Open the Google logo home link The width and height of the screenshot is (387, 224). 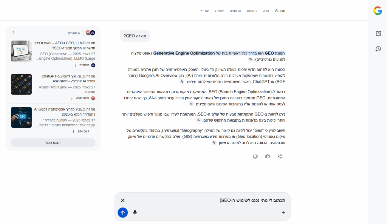coord(378,11)
